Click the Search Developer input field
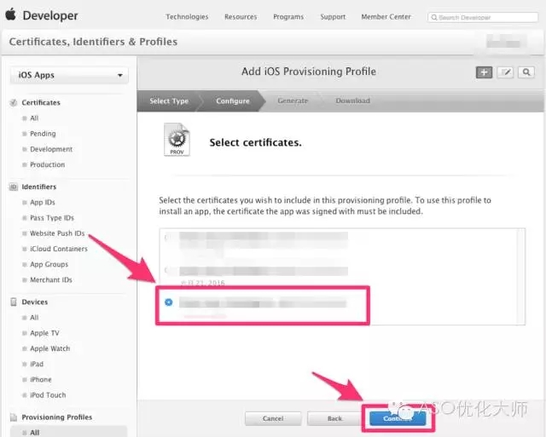 click(x=483, y=17)
